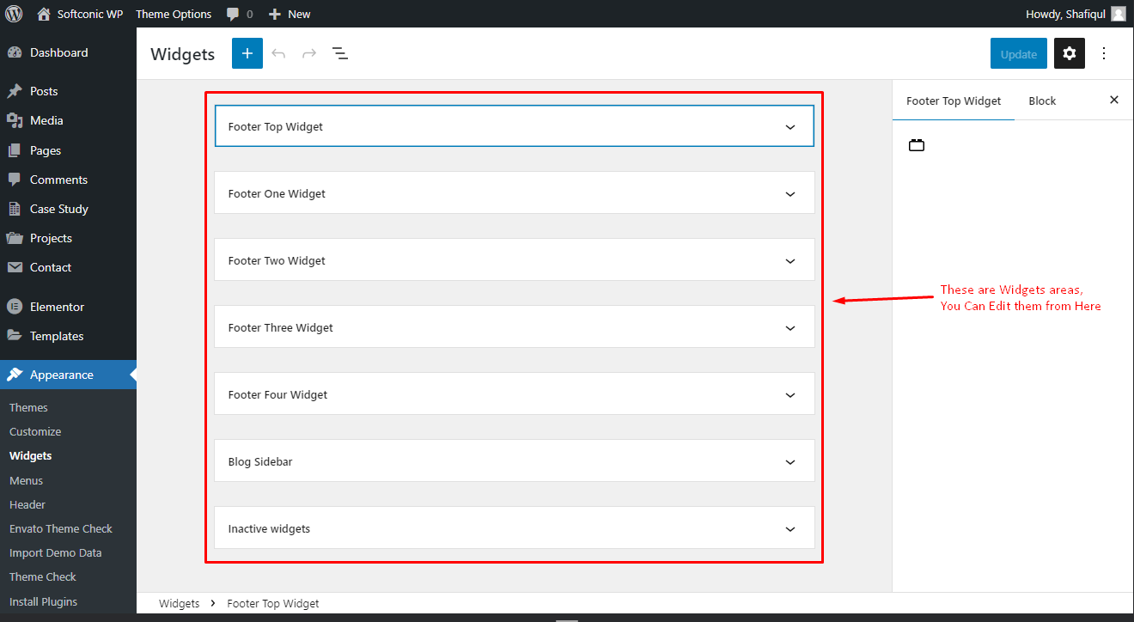Click Widgets in the bottom breadcrumb
The image size is (1134, 622).
click(x=179, y=603)
